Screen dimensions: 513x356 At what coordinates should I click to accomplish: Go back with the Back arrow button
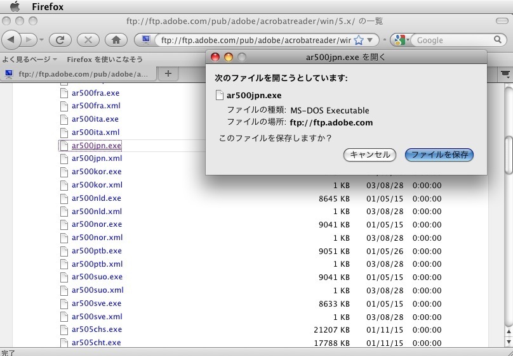[x=11, y=40]
